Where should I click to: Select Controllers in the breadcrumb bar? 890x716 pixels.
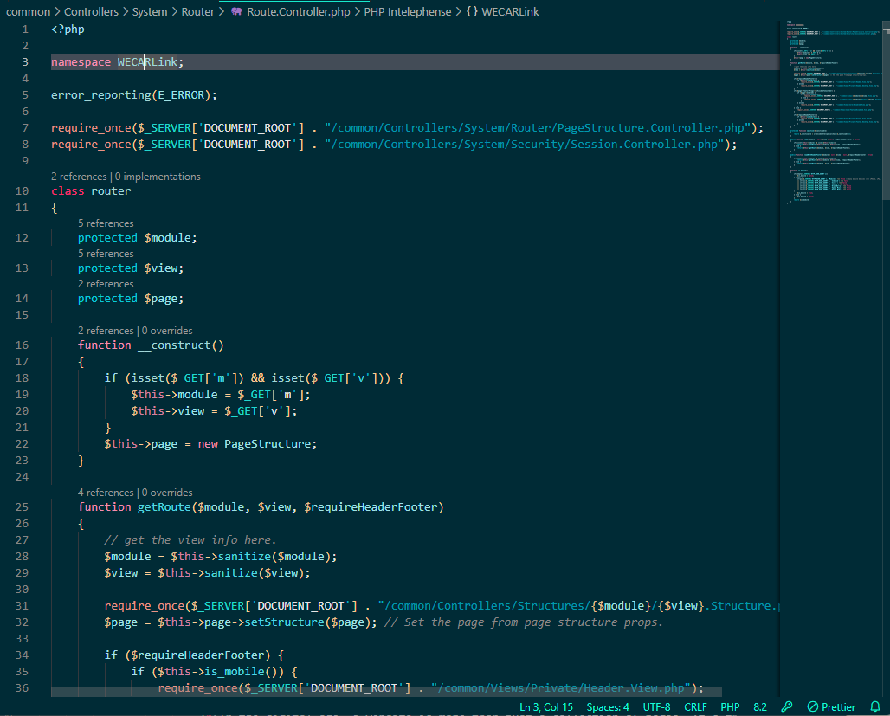coord(91,11)
